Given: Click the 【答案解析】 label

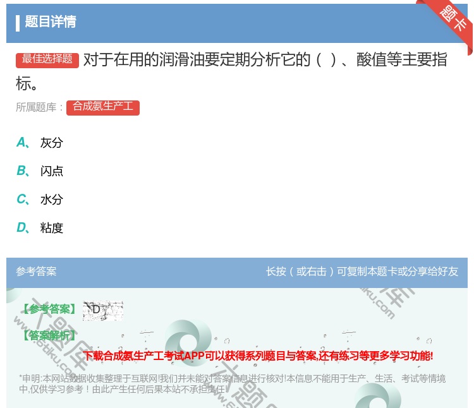Looking at the screenshot, I should [49, 335].
